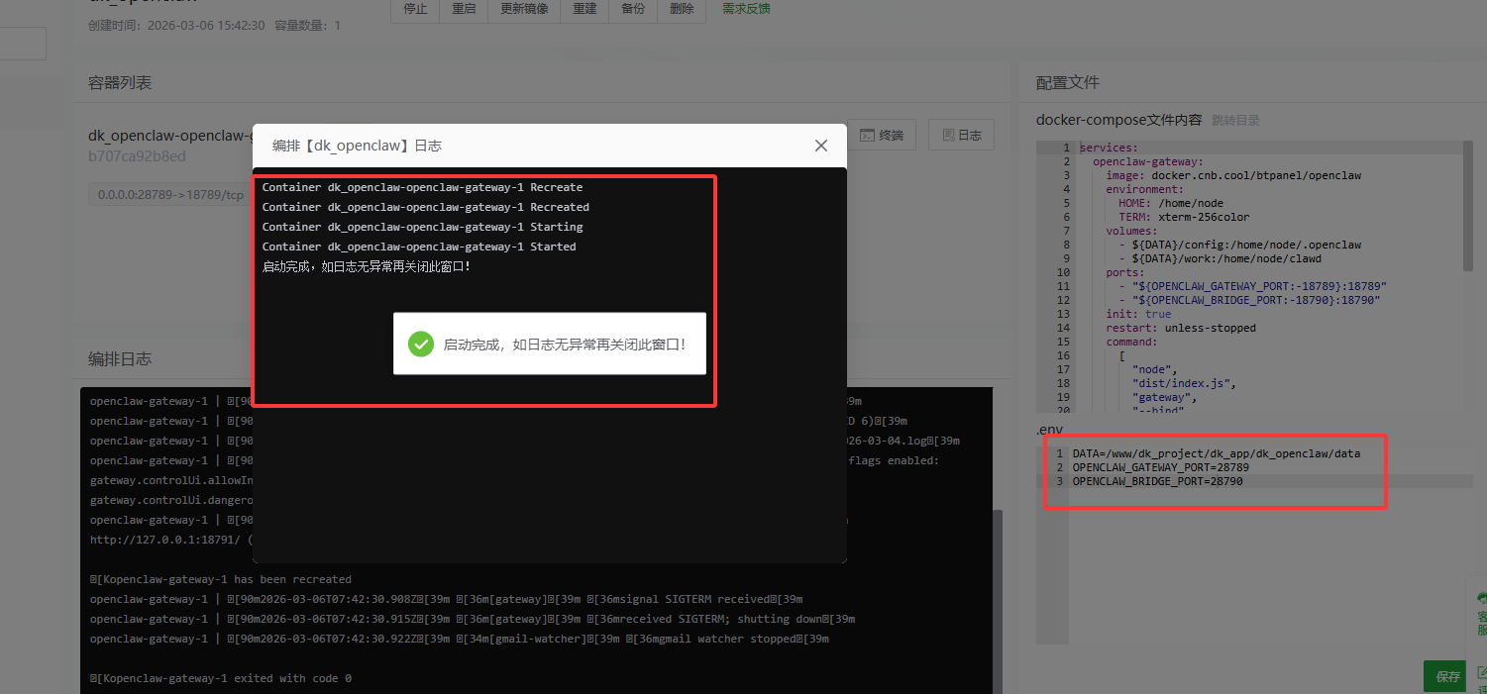The width and height of the screenshot is (1487, 694).
Task: View container logs via the 日志 icon
Action: (x=960, y=135)
